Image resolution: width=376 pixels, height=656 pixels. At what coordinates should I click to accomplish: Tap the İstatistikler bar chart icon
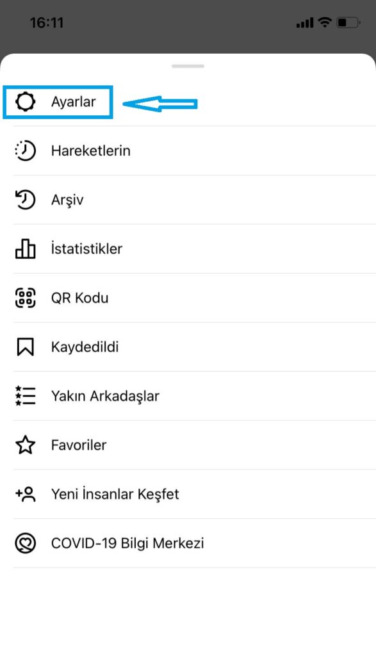[x=25, y=249]
